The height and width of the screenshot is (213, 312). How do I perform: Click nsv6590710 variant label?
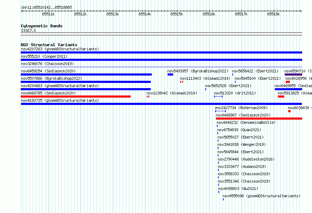(x=298, y=71)
